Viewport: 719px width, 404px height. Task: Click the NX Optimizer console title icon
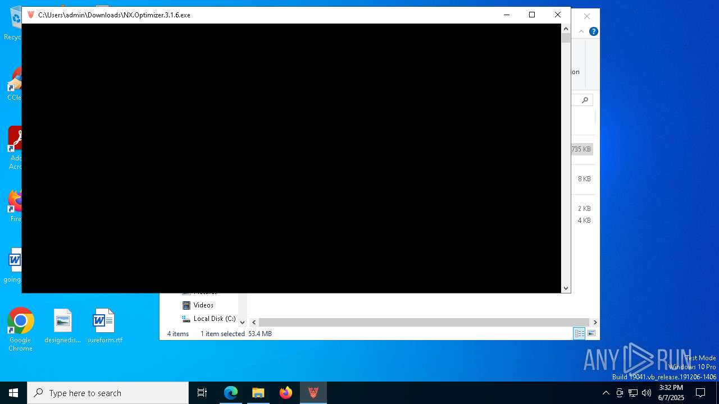pos(31,15)
